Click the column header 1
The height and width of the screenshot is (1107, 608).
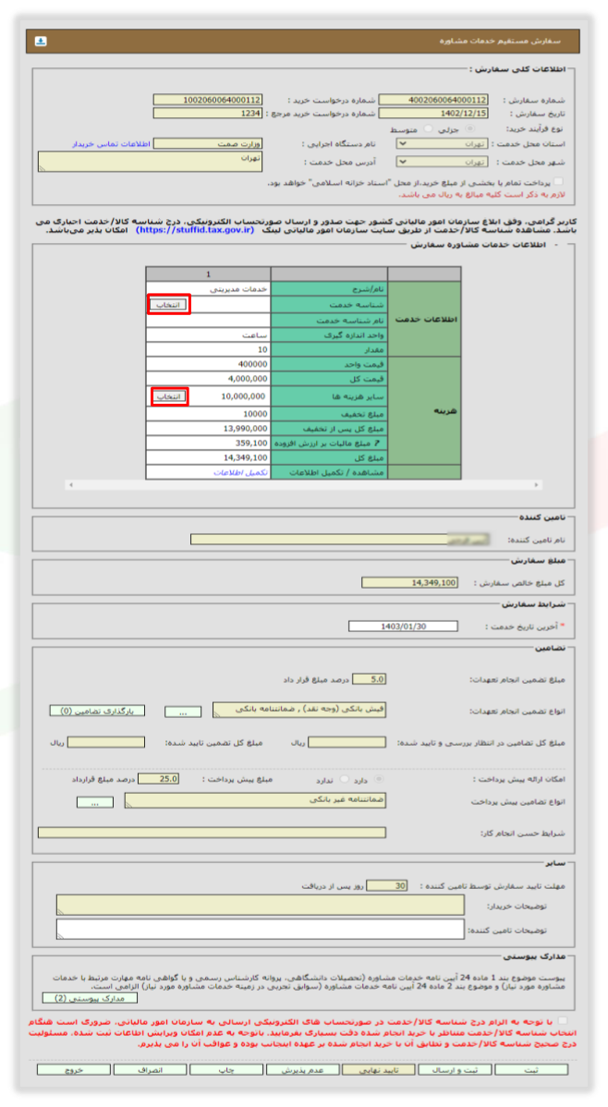tap(208, 274)
